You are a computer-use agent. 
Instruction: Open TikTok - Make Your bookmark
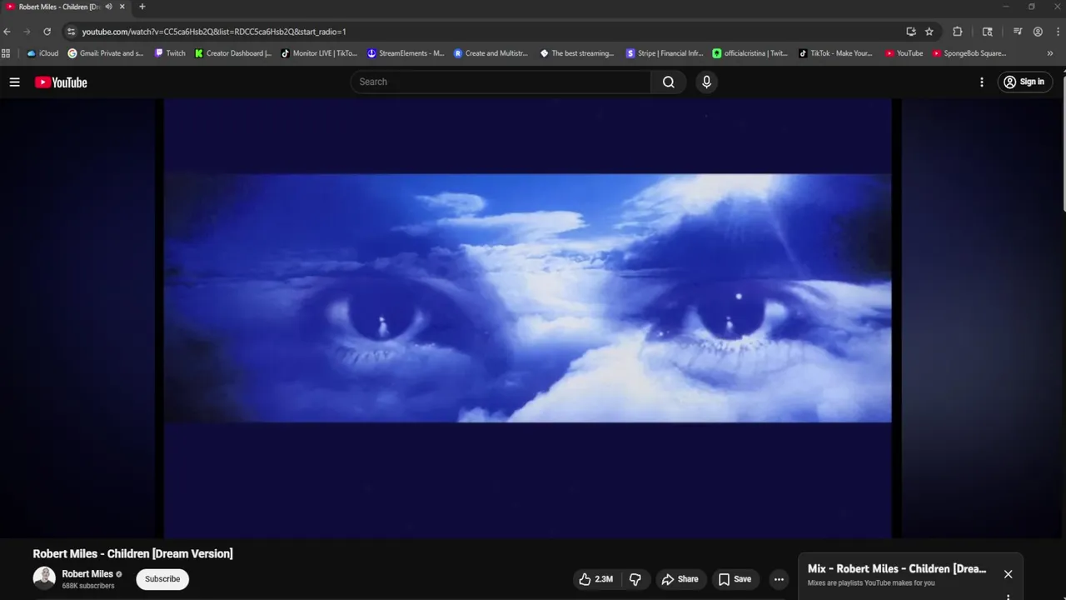(x=836, y=53)
